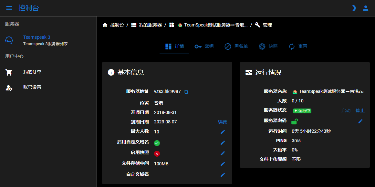This screenshot has width=375, height=187.
Task: Copy the server address v.ts3.hk:9987
Action: pos(186,91)
